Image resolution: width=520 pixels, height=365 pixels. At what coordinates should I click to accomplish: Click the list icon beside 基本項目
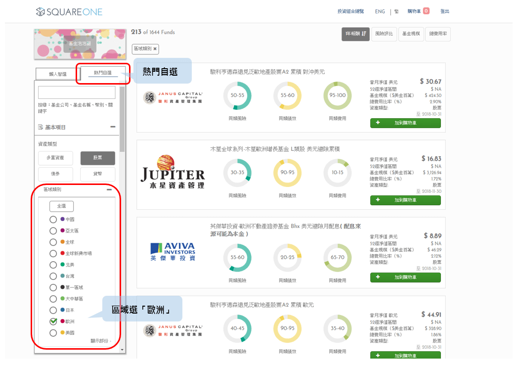(41, 127)
